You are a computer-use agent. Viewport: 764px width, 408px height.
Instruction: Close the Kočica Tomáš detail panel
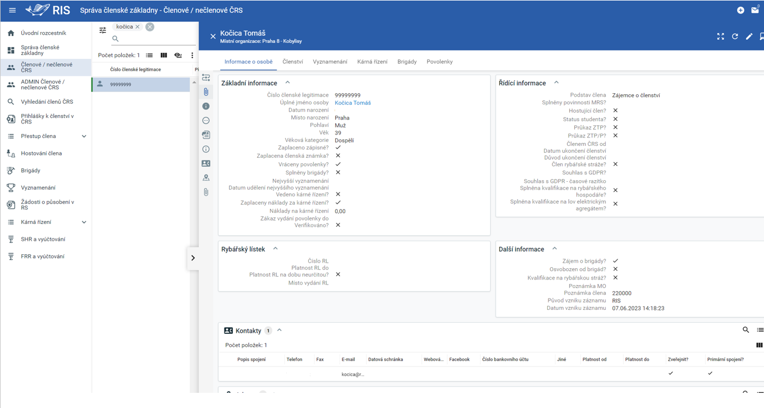pyautogui.click(x=213, y=36)
